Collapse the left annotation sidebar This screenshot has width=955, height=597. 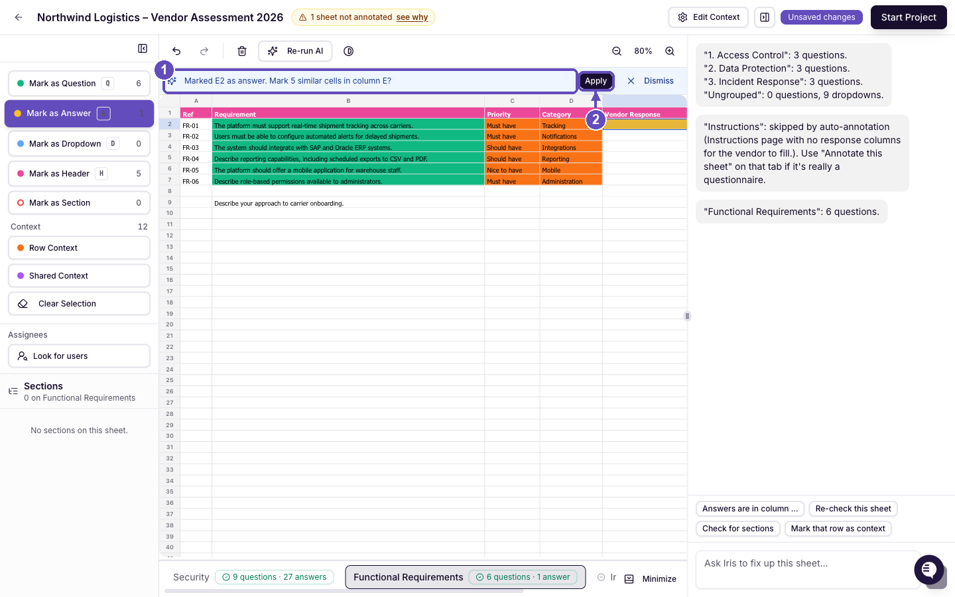click(x=143, y=48)
